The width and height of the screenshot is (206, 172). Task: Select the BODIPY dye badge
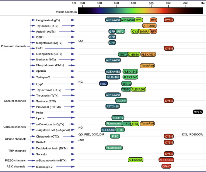pos(118,118)
